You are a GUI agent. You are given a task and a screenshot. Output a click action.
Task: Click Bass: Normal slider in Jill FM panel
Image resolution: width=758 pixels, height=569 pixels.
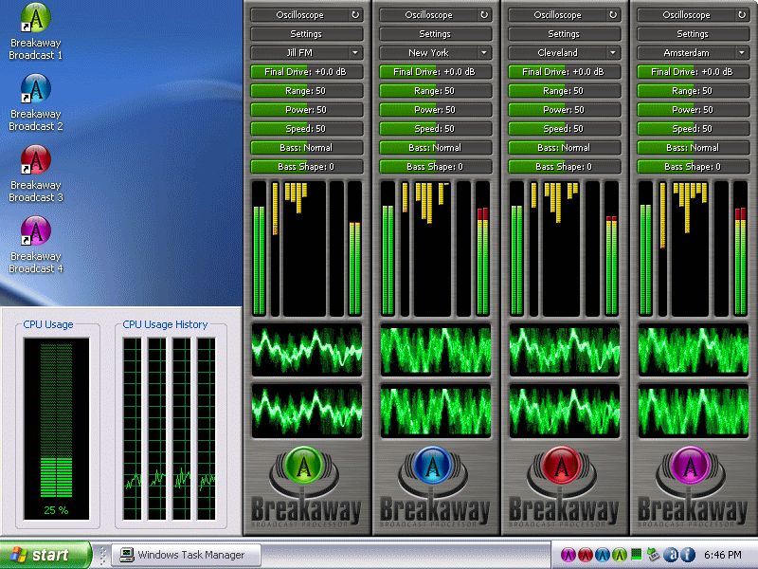(306, 148)
